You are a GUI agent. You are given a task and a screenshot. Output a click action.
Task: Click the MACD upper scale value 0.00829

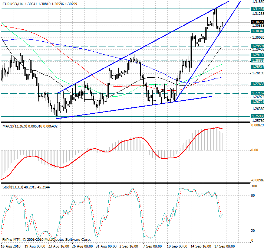258,125
